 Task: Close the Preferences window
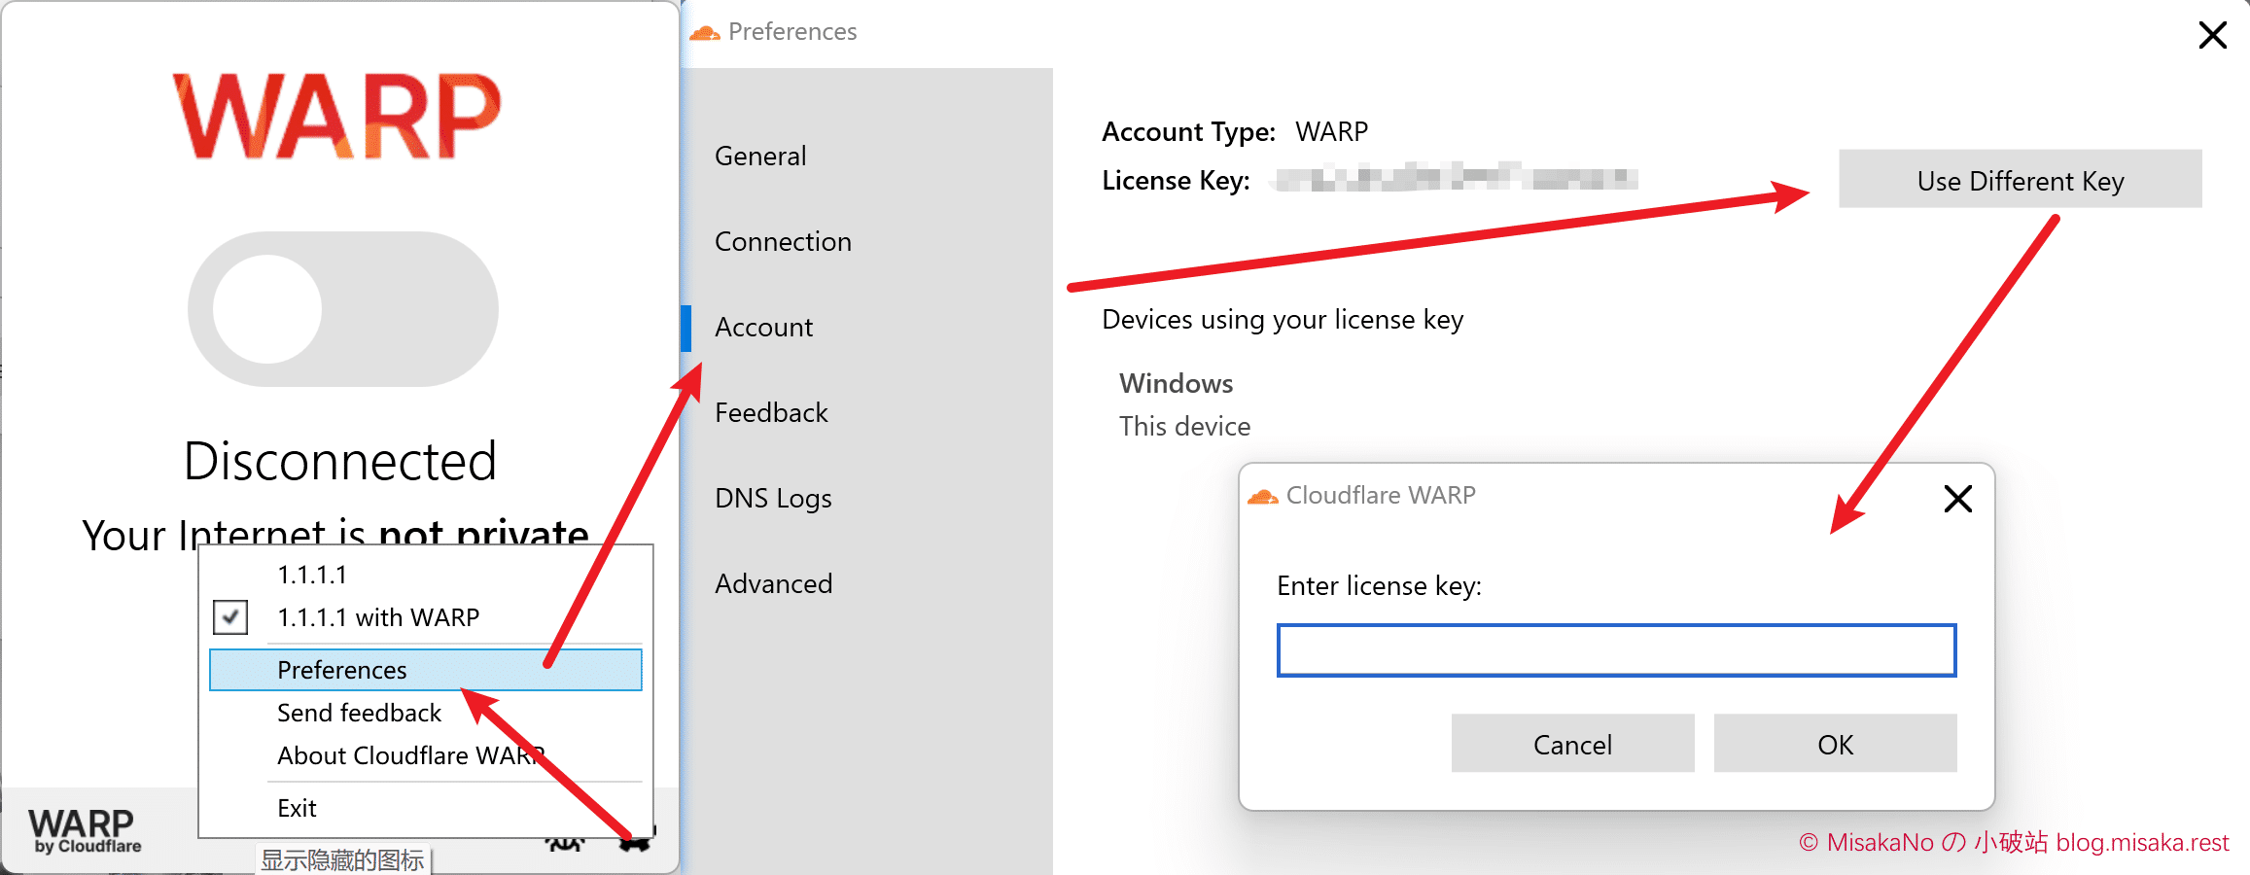2212,35
